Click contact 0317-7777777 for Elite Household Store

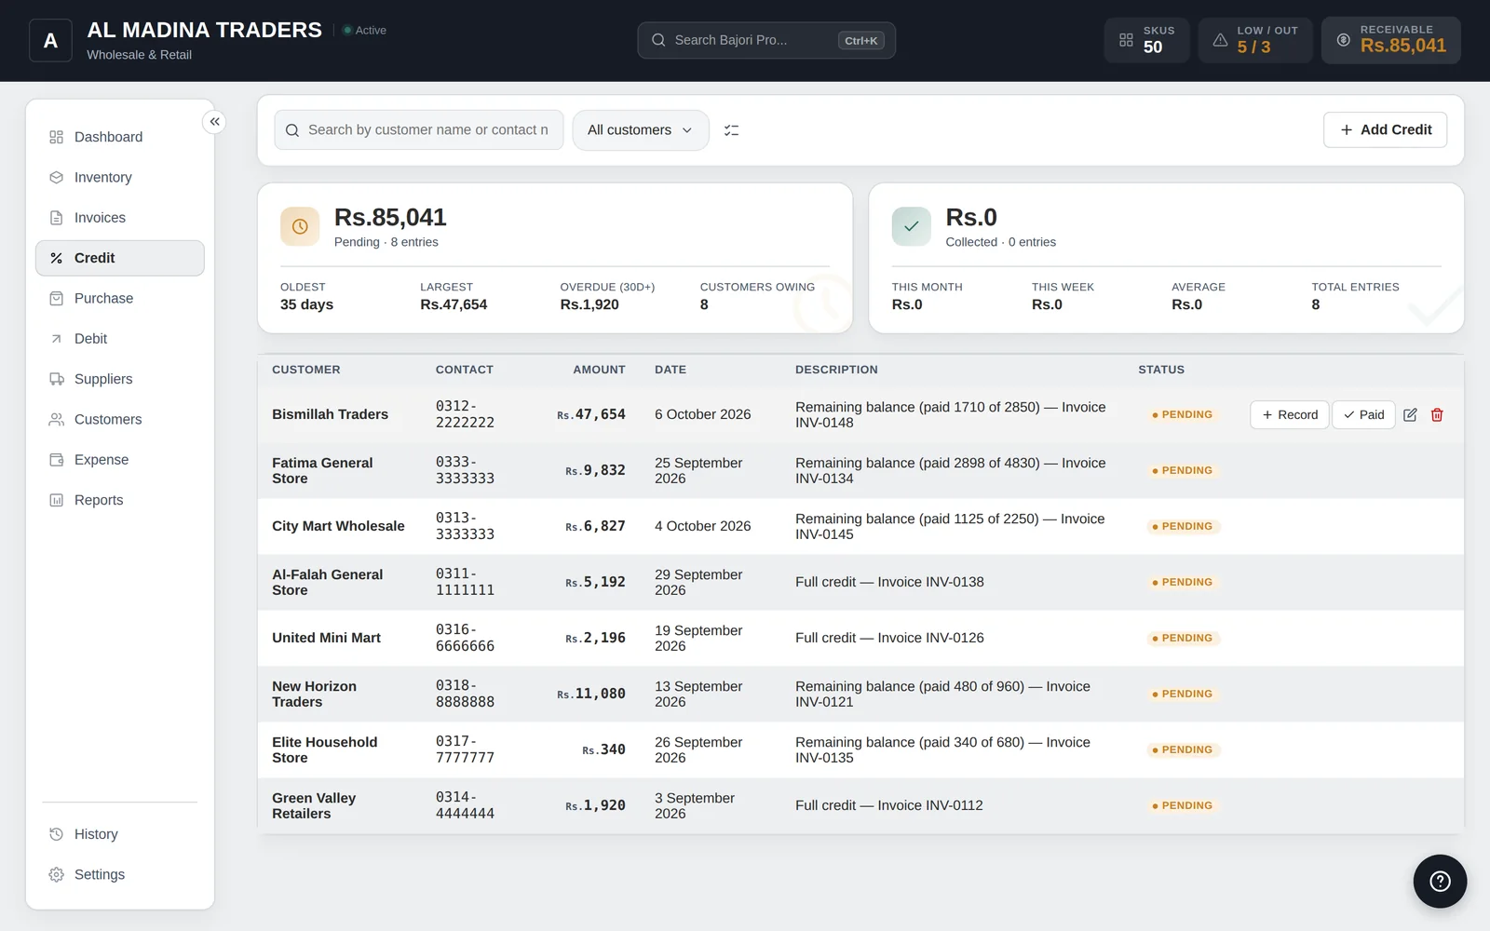[x=465, y=749]
